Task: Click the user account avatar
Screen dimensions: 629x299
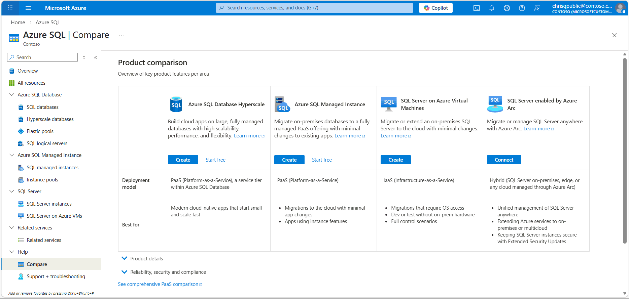Action: [620, 8]
